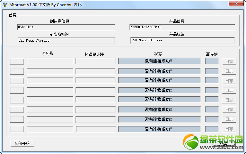
Task: Click the 日志 button in the fifth row
Action: pyautogui.click(x=229, y=100)
